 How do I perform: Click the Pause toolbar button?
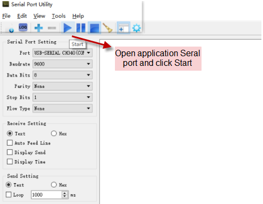[x=81, y=28]
